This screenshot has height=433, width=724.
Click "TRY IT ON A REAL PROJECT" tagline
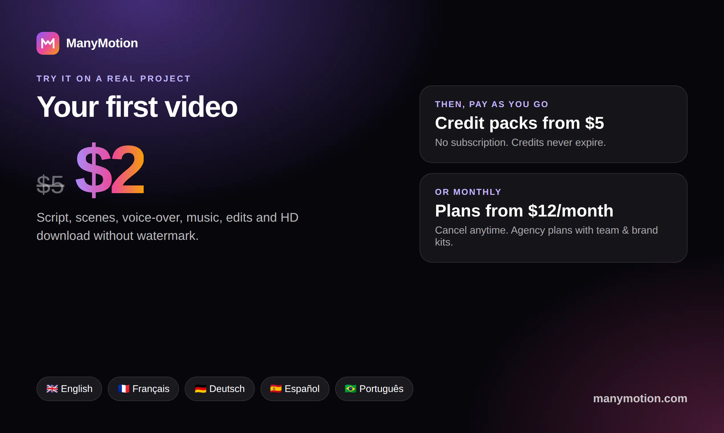point(113,79)
